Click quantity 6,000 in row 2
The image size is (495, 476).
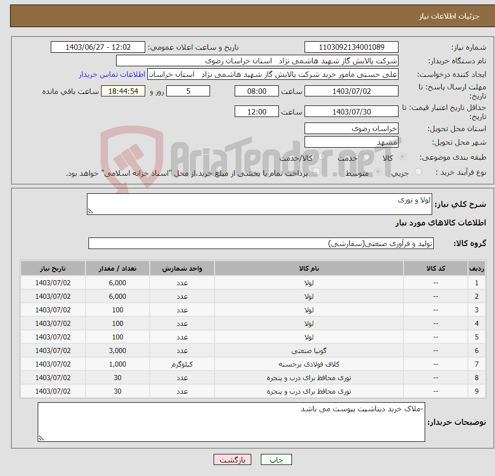point(118,297)
